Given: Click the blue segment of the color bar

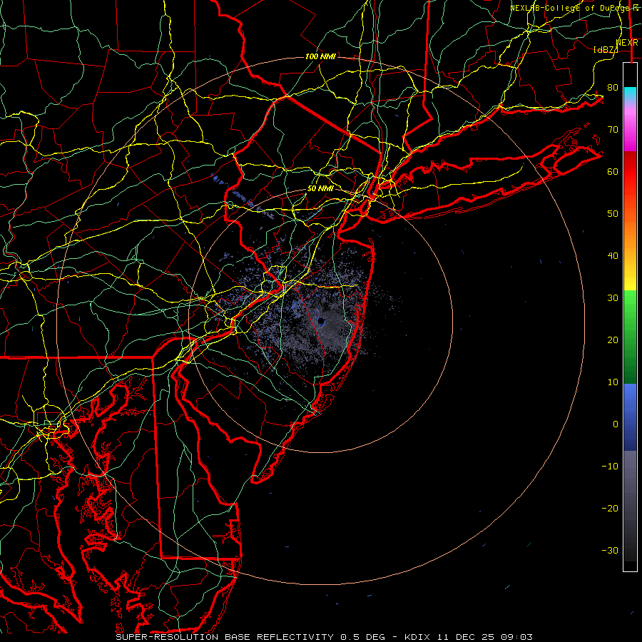Looking at the screenshot, I should point(630,417).
